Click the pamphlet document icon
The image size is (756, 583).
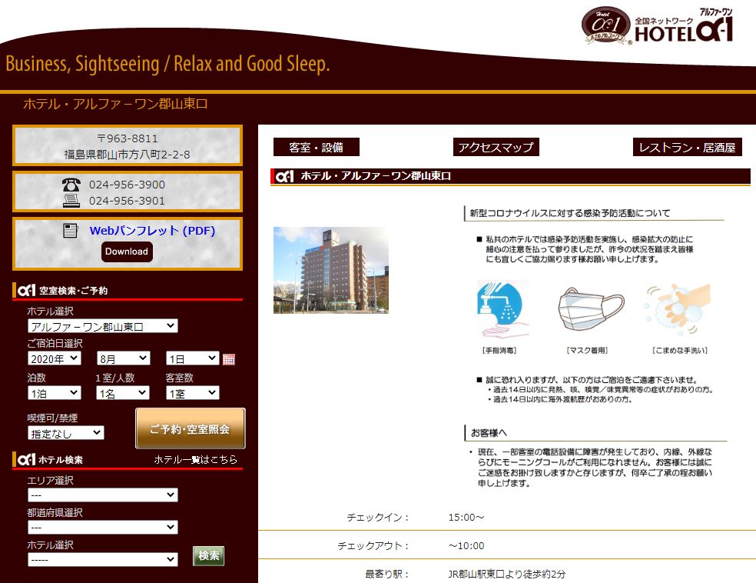tap(71, 231)
